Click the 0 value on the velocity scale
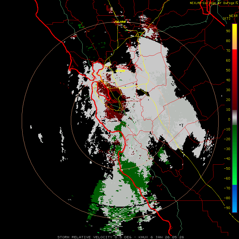 click(x=229, y=119)
